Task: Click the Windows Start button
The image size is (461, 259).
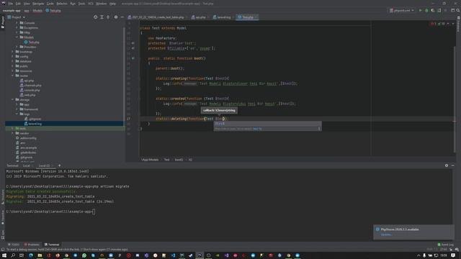Action: 4,255
